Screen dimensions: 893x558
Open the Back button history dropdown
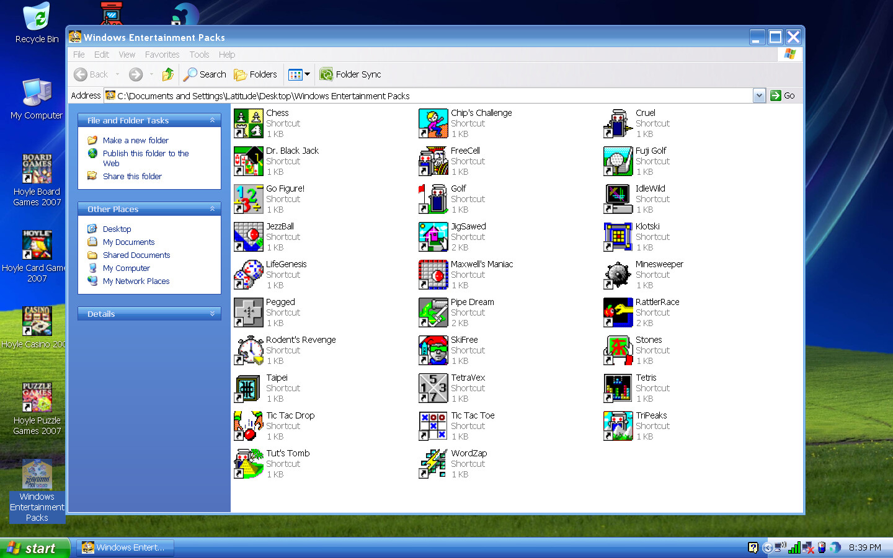117,74
